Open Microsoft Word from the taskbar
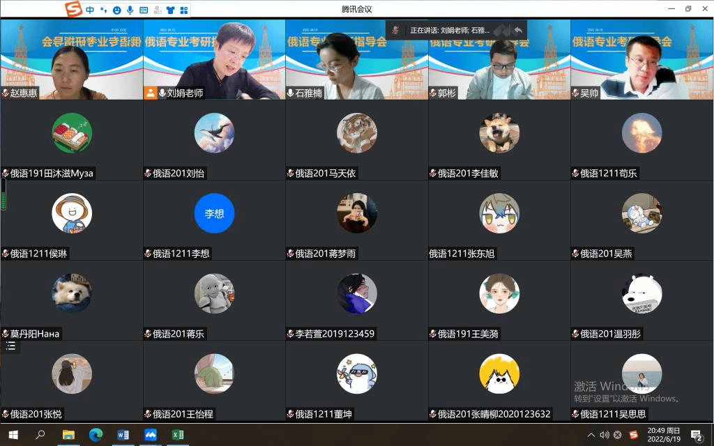Viewport: 714px width, 446px height. [x=123, y=435]
